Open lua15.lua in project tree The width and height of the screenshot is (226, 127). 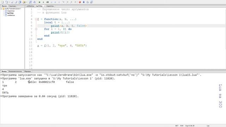pyautogui.click(x=10, y=13)
